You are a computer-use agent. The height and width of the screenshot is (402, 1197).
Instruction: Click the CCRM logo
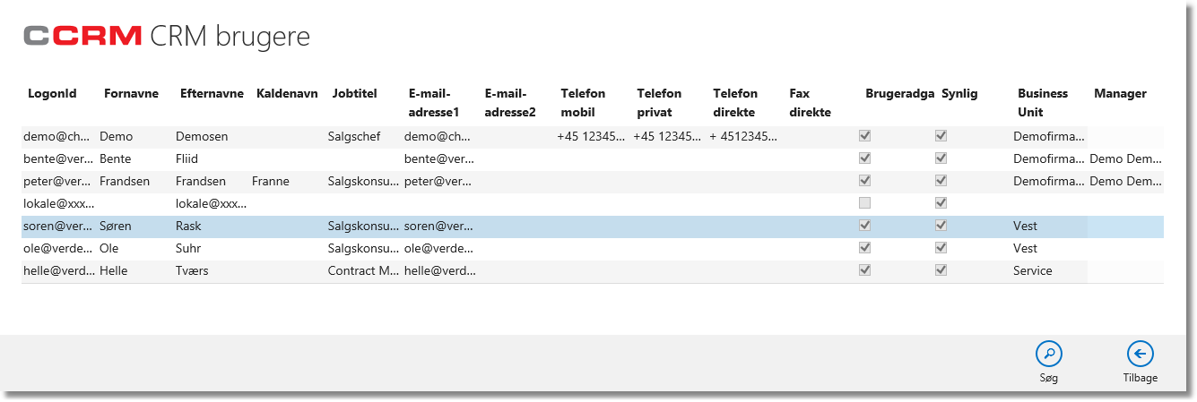82,36
